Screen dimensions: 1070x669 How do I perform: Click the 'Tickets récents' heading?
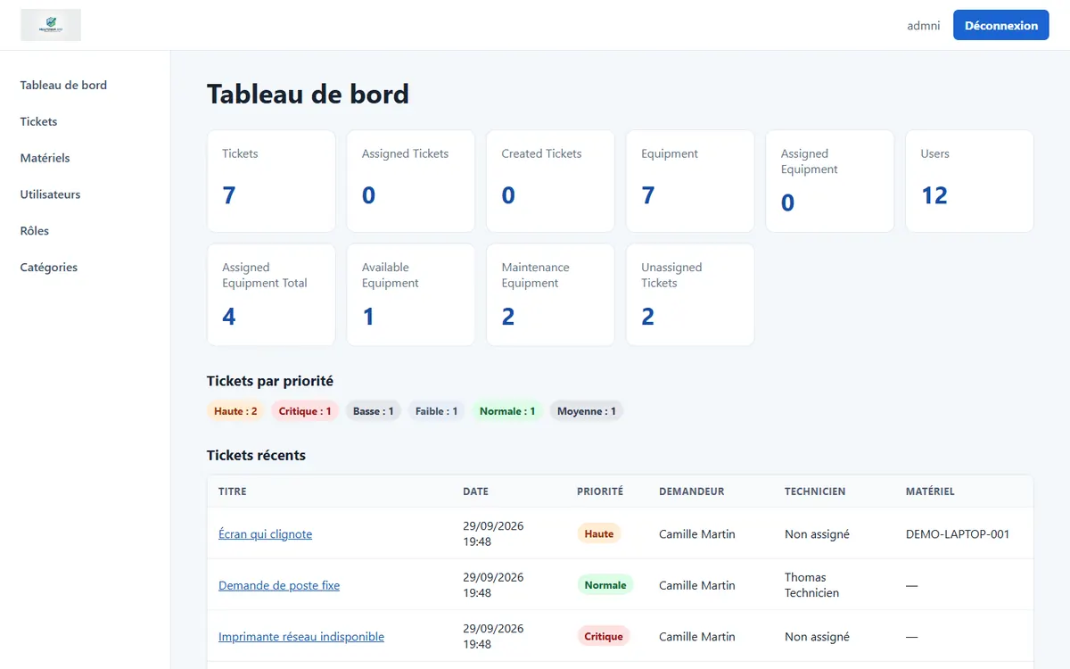[x=256, y=455]
